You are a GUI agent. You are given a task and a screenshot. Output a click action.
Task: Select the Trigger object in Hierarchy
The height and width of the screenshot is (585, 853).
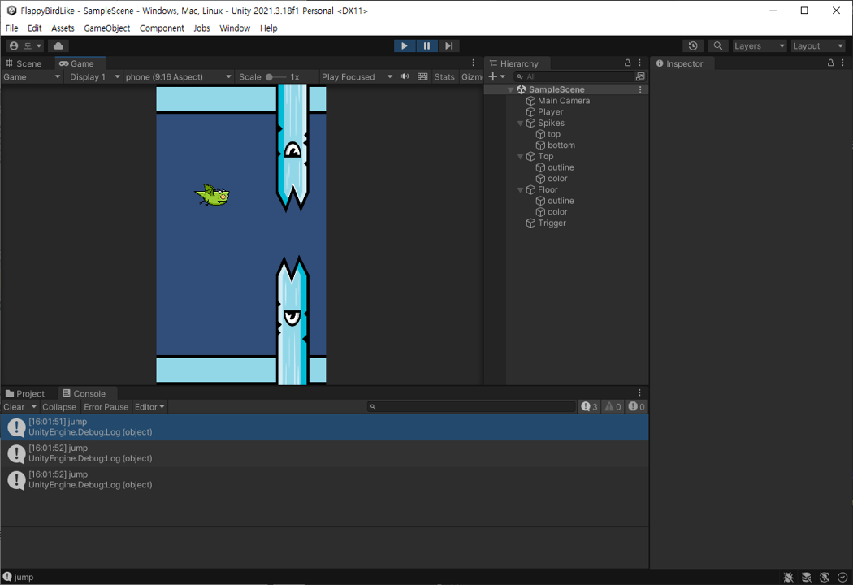552,223
